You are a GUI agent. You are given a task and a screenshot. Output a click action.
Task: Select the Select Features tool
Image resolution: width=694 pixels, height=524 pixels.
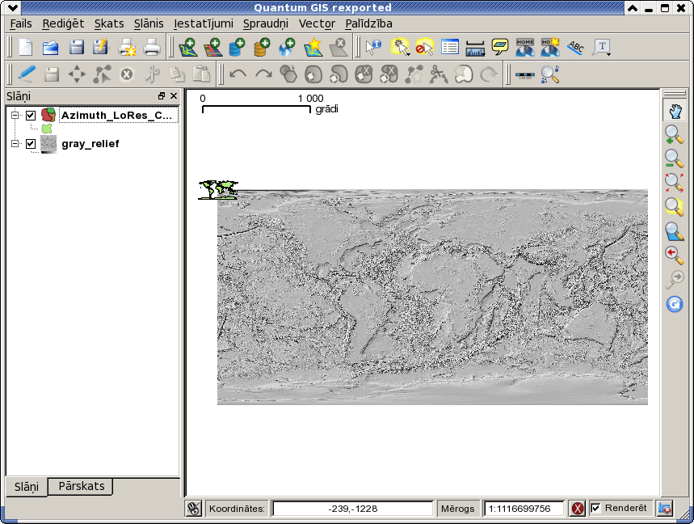tap(400, 47)
